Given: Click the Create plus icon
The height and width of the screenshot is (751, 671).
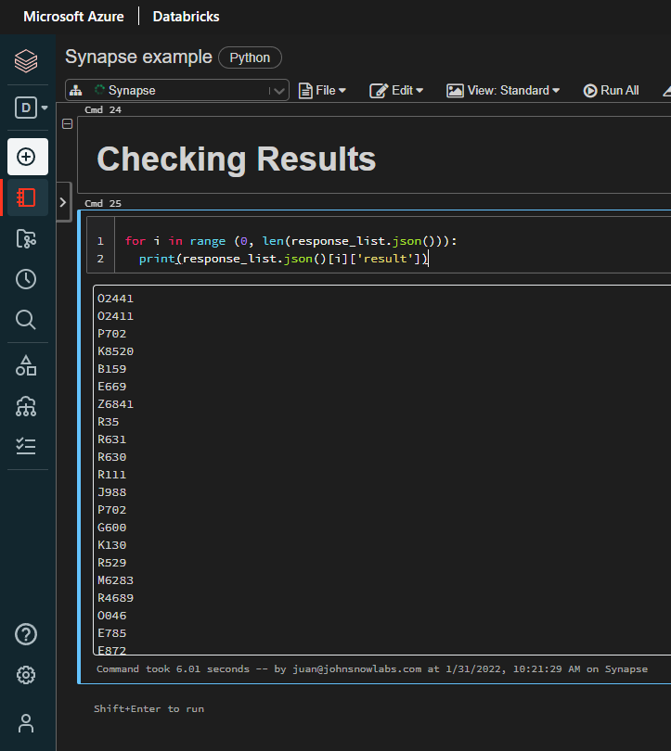Looking at the screenshot, I should [x=27, y=157].
